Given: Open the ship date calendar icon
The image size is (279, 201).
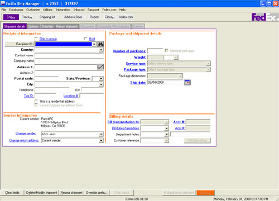Looking at the screenshot, I should pyautogui.click(x=187, y=82).
